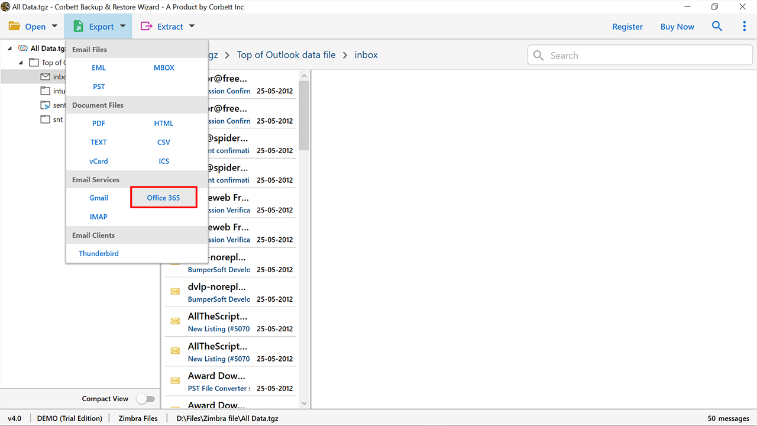757x426 pixels.
Task: Click envelope icon of dvlp-norepl message
Action: (x=175, y=291)
